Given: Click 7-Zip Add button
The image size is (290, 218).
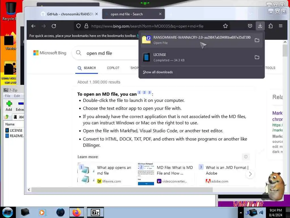Looking at the screenshot, I should point(9,106).
